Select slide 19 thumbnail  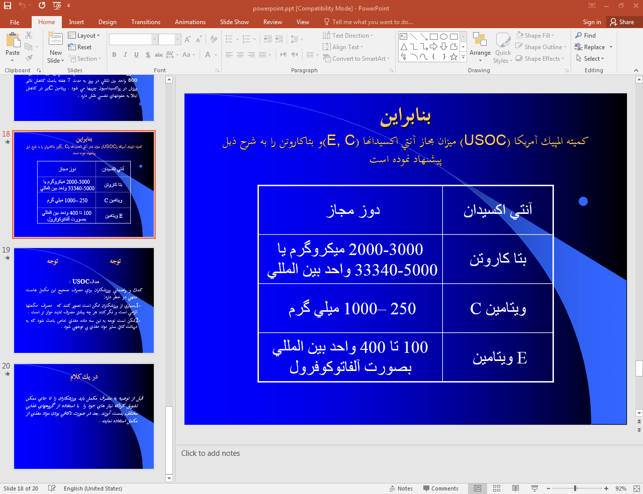click(x=84, y=300)
